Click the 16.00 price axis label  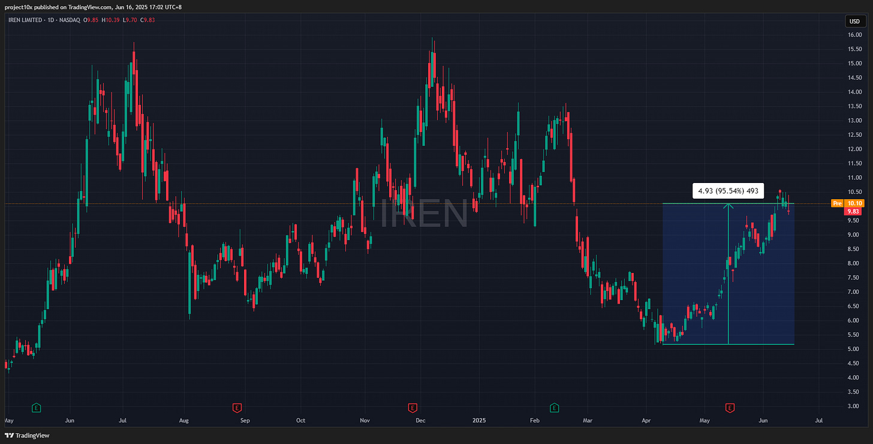tap(855, 35)
